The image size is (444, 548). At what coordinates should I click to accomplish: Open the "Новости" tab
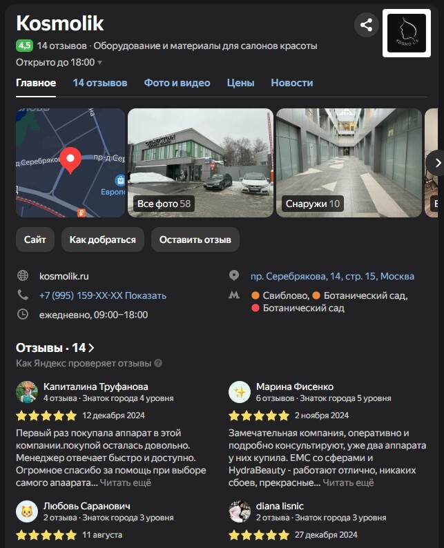pyautogui.click(x=292, y=83)
